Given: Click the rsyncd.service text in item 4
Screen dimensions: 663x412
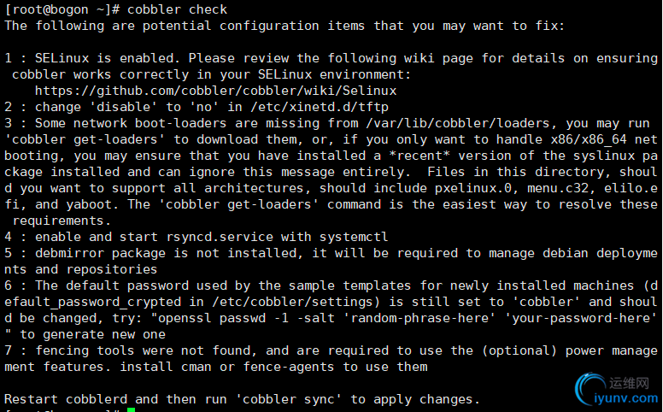Looking at the screenshot, I should 220,237.
